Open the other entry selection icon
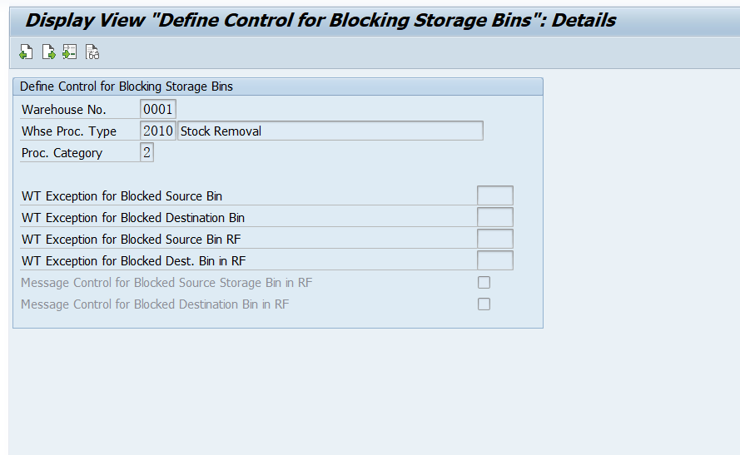740x455 pixels. coord(70,53)
